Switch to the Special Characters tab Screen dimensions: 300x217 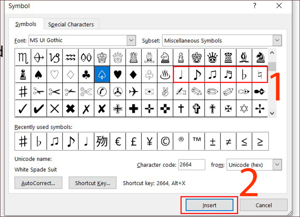71,24
